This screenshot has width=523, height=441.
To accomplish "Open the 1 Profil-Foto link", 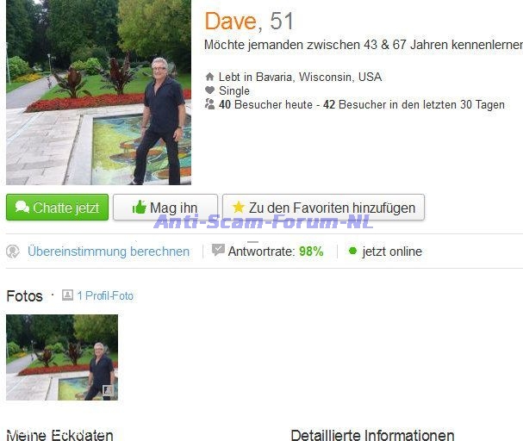I will (x=105, y=295).
